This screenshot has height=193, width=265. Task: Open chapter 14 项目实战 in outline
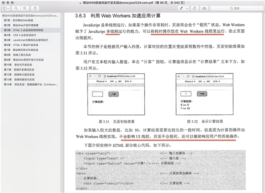pyautogui.click(x=31, y=84)
